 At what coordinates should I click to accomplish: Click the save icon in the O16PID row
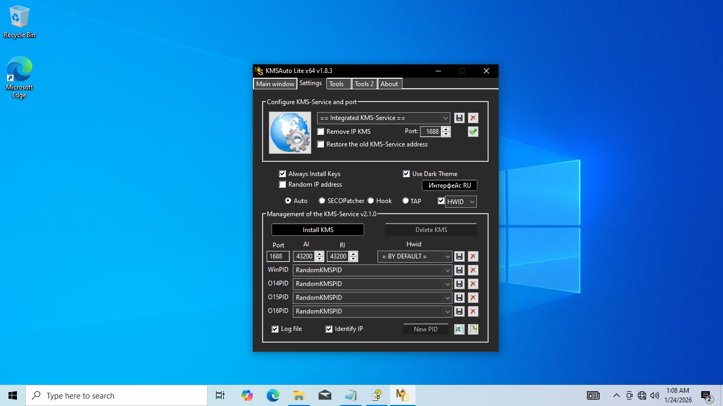[x=459, y=311]
